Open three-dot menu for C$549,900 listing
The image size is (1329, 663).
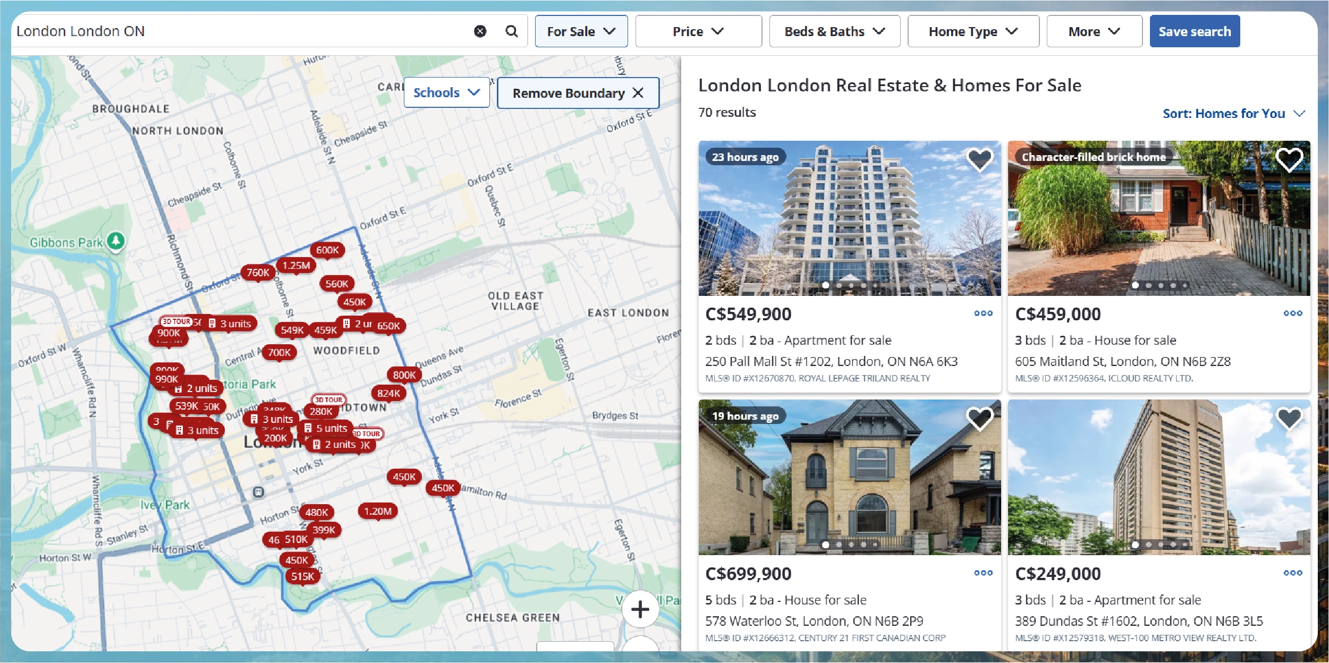pos(983,313)
